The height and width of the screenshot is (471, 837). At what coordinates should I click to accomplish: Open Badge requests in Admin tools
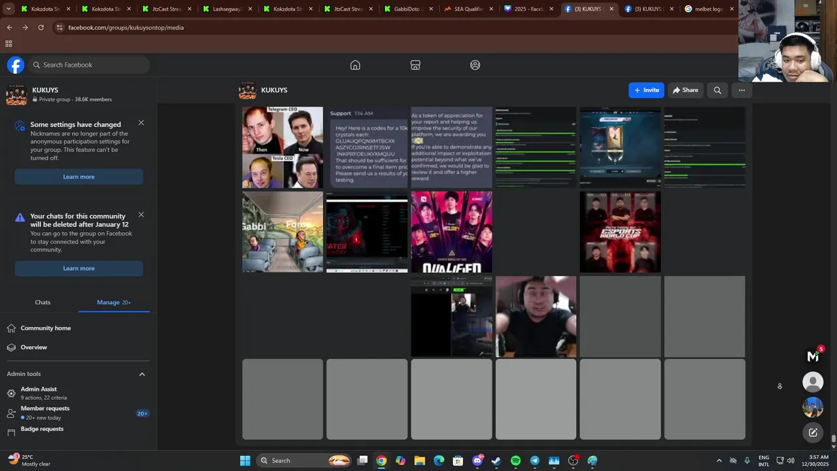[78, 430]
